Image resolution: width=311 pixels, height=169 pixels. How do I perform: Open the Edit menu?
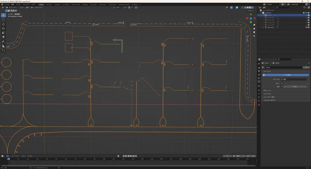[12, 4]
